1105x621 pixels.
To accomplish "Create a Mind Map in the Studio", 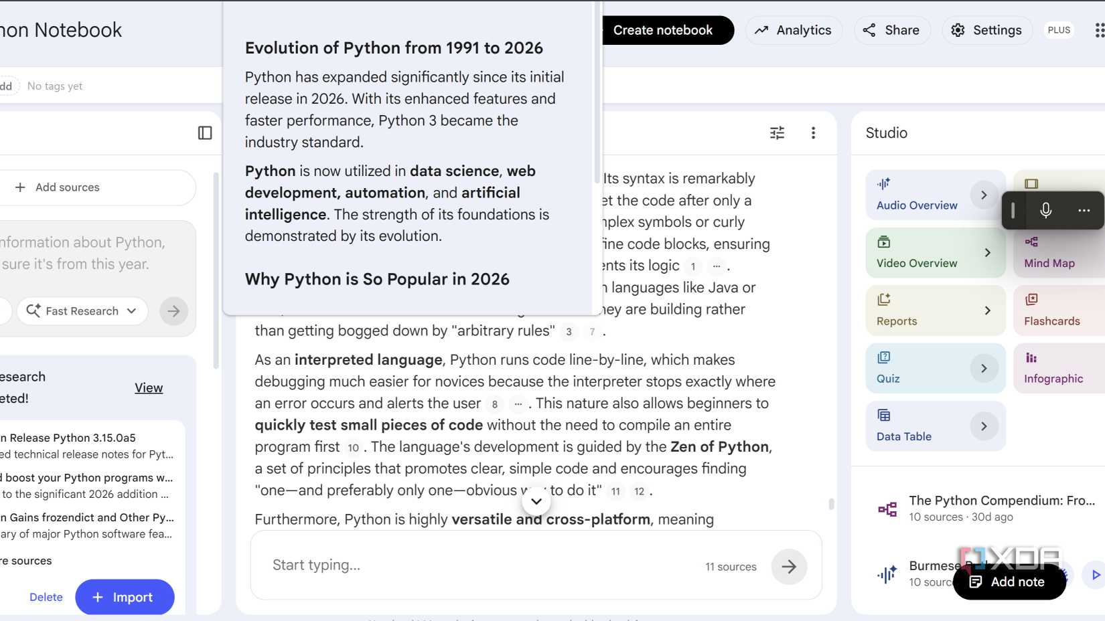I will (1058, 253).
